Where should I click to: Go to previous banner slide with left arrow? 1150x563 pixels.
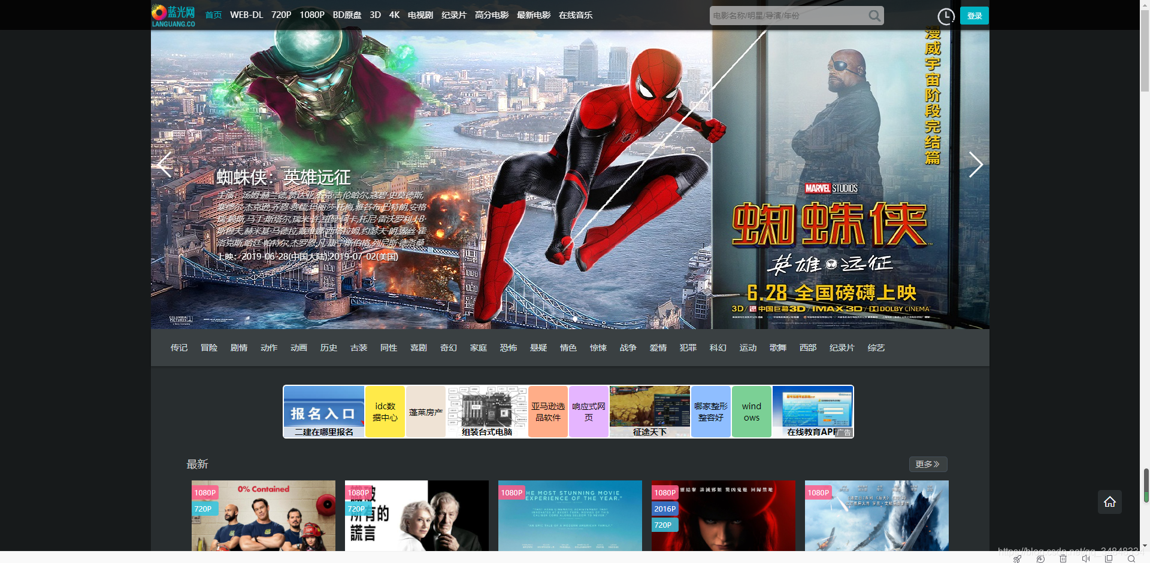[x=164, y=165]
